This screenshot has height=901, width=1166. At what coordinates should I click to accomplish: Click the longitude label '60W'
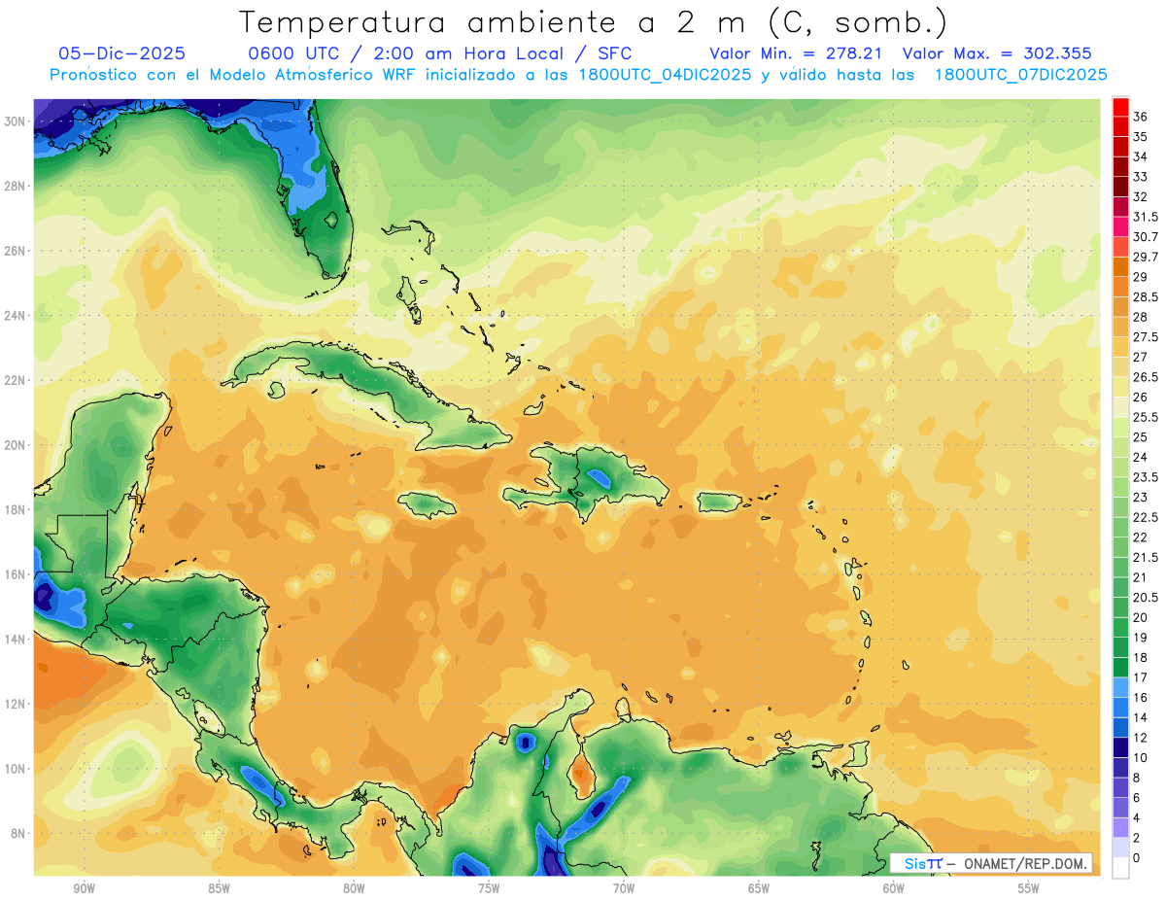894,888
